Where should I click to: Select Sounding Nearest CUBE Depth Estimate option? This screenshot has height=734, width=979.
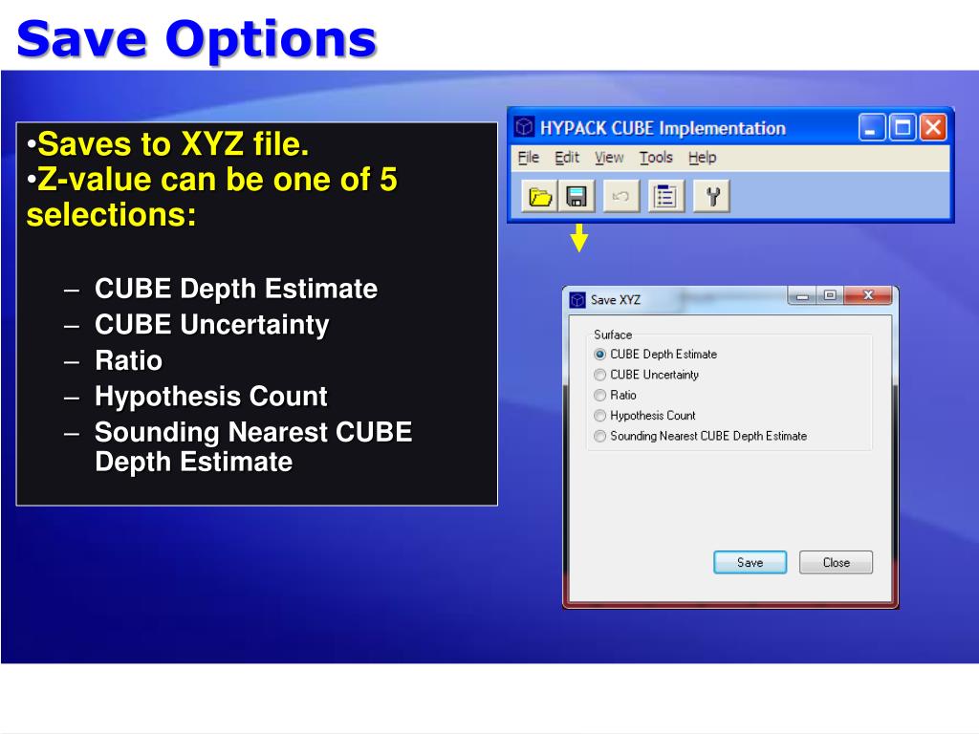[600, 436]
